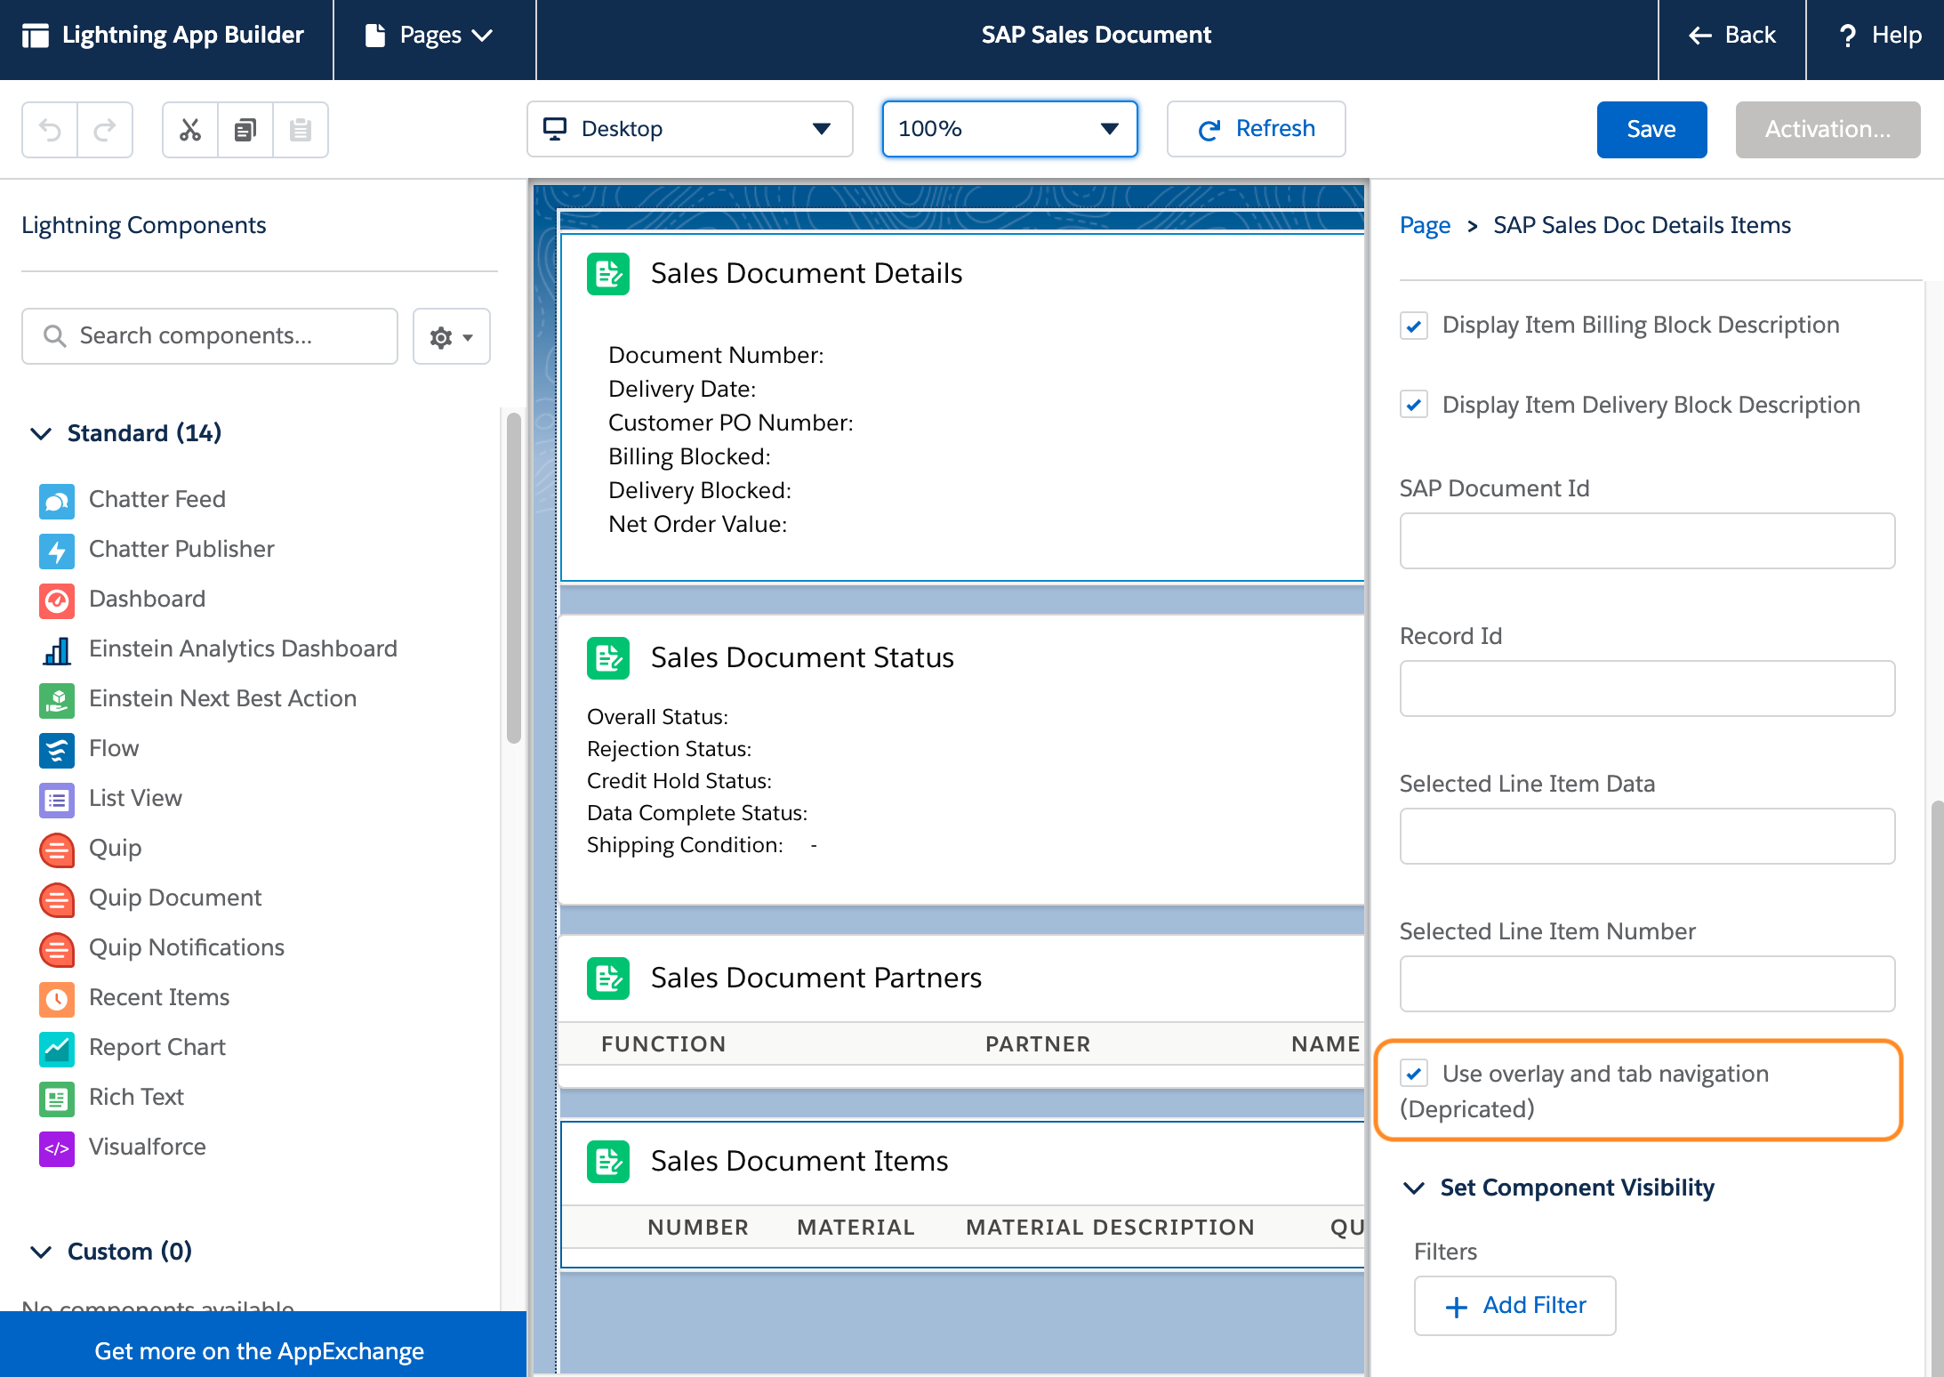Click the Net Order Value label

tap(697, 525)
